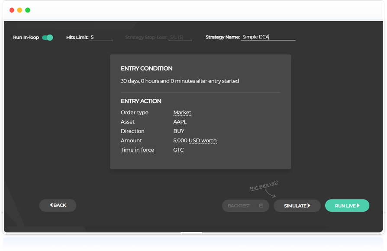The width and height of the screenshot is (387, 251).
Task: Open the Market order type selector
Action: (182, 112)
